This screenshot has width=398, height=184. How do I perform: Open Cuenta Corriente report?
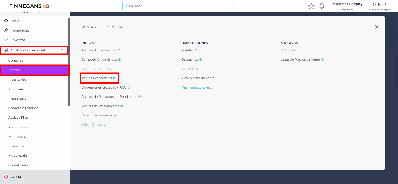(x=94, y=69)
